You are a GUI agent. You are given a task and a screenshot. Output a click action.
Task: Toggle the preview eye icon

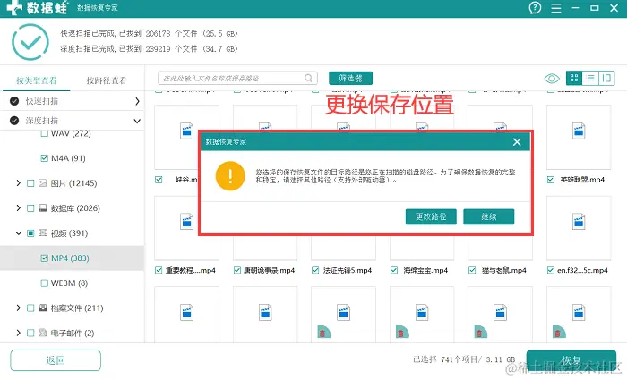click(552, 79)
